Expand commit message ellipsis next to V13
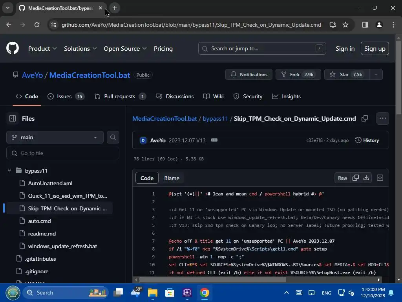 [x=214, y=140]
